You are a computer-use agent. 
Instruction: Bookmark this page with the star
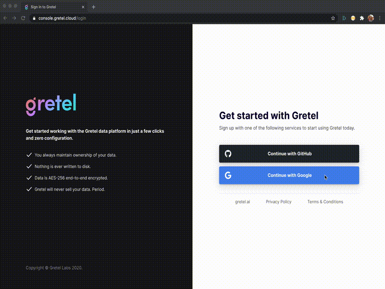(x=333, y=18)
